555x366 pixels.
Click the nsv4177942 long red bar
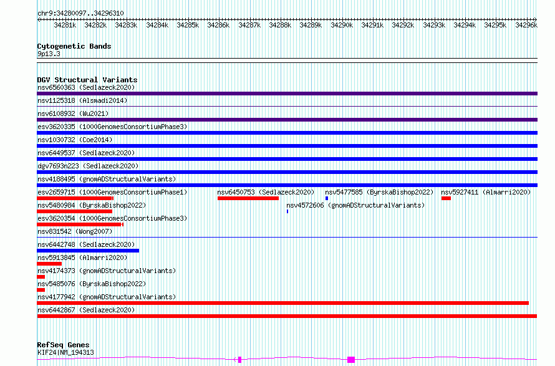(283, 303)
